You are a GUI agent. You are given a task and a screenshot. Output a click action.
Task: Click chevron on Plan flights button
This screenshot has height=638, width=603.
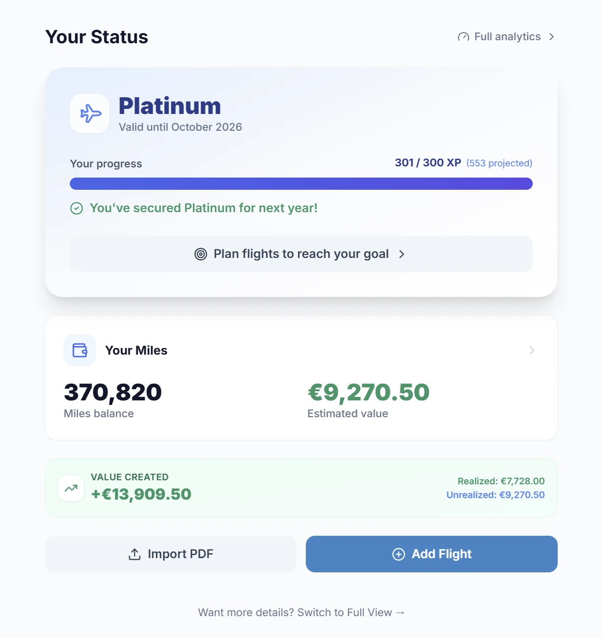click(401, 254)
